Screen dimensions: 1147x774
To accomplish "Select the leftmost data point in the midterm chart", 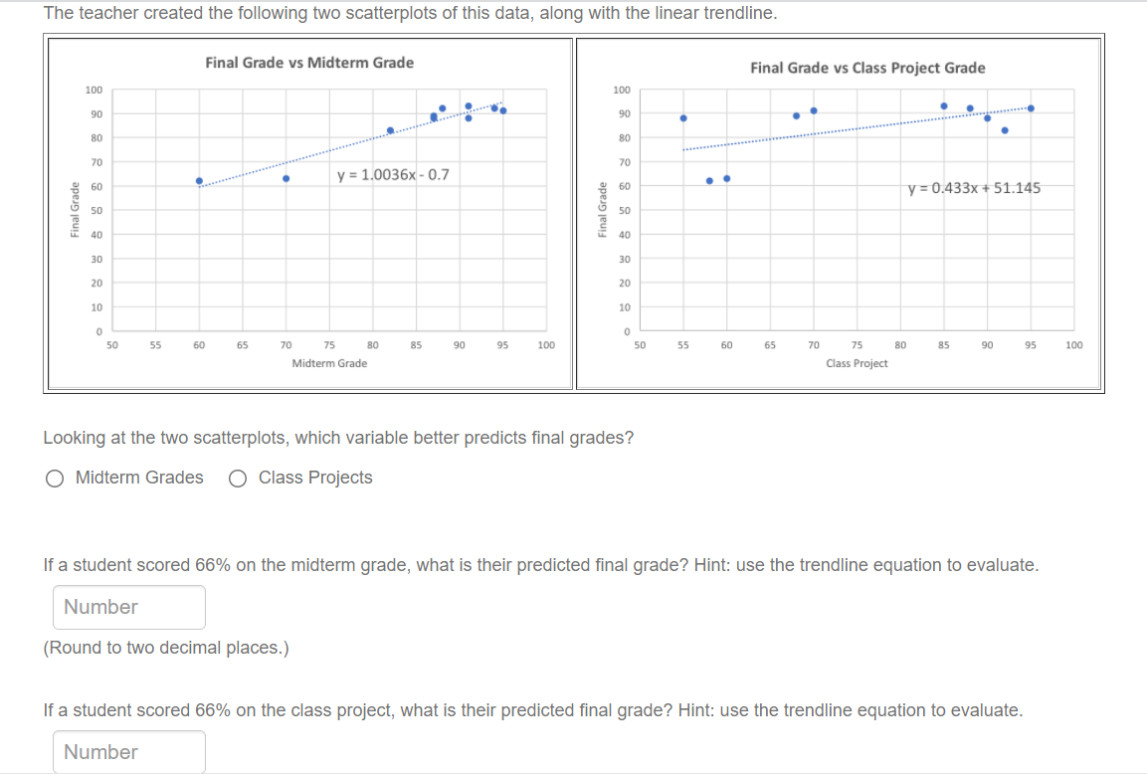I will [x=198, y=180].
